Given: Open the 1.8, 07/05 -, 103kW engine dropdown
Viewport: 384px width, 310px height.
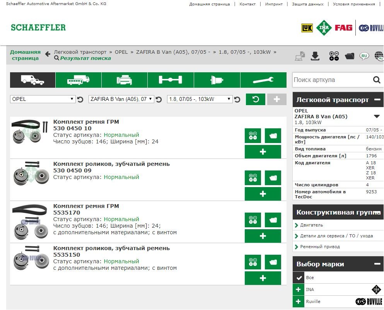Looking at the screenshot, I should 200,99.
